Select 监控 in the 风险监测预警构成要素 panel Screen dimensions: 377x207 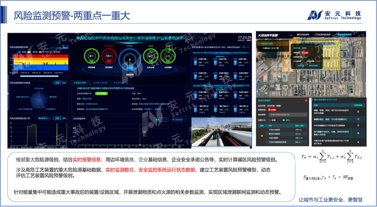[64, 83]
